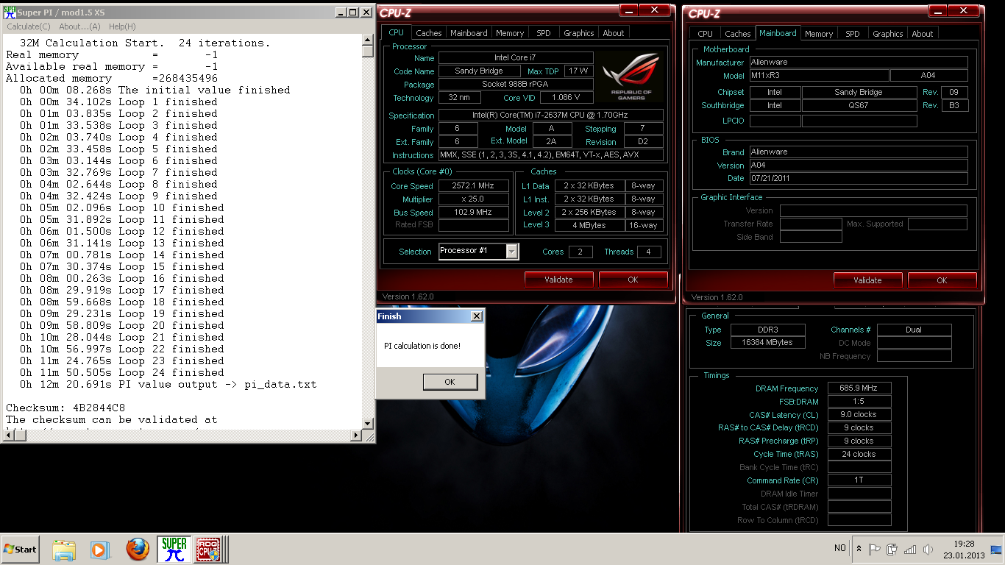Select Caches tab in CPU-Z CPU window
The width and height of the screenshot is (1005, 565).
[428, 33]
